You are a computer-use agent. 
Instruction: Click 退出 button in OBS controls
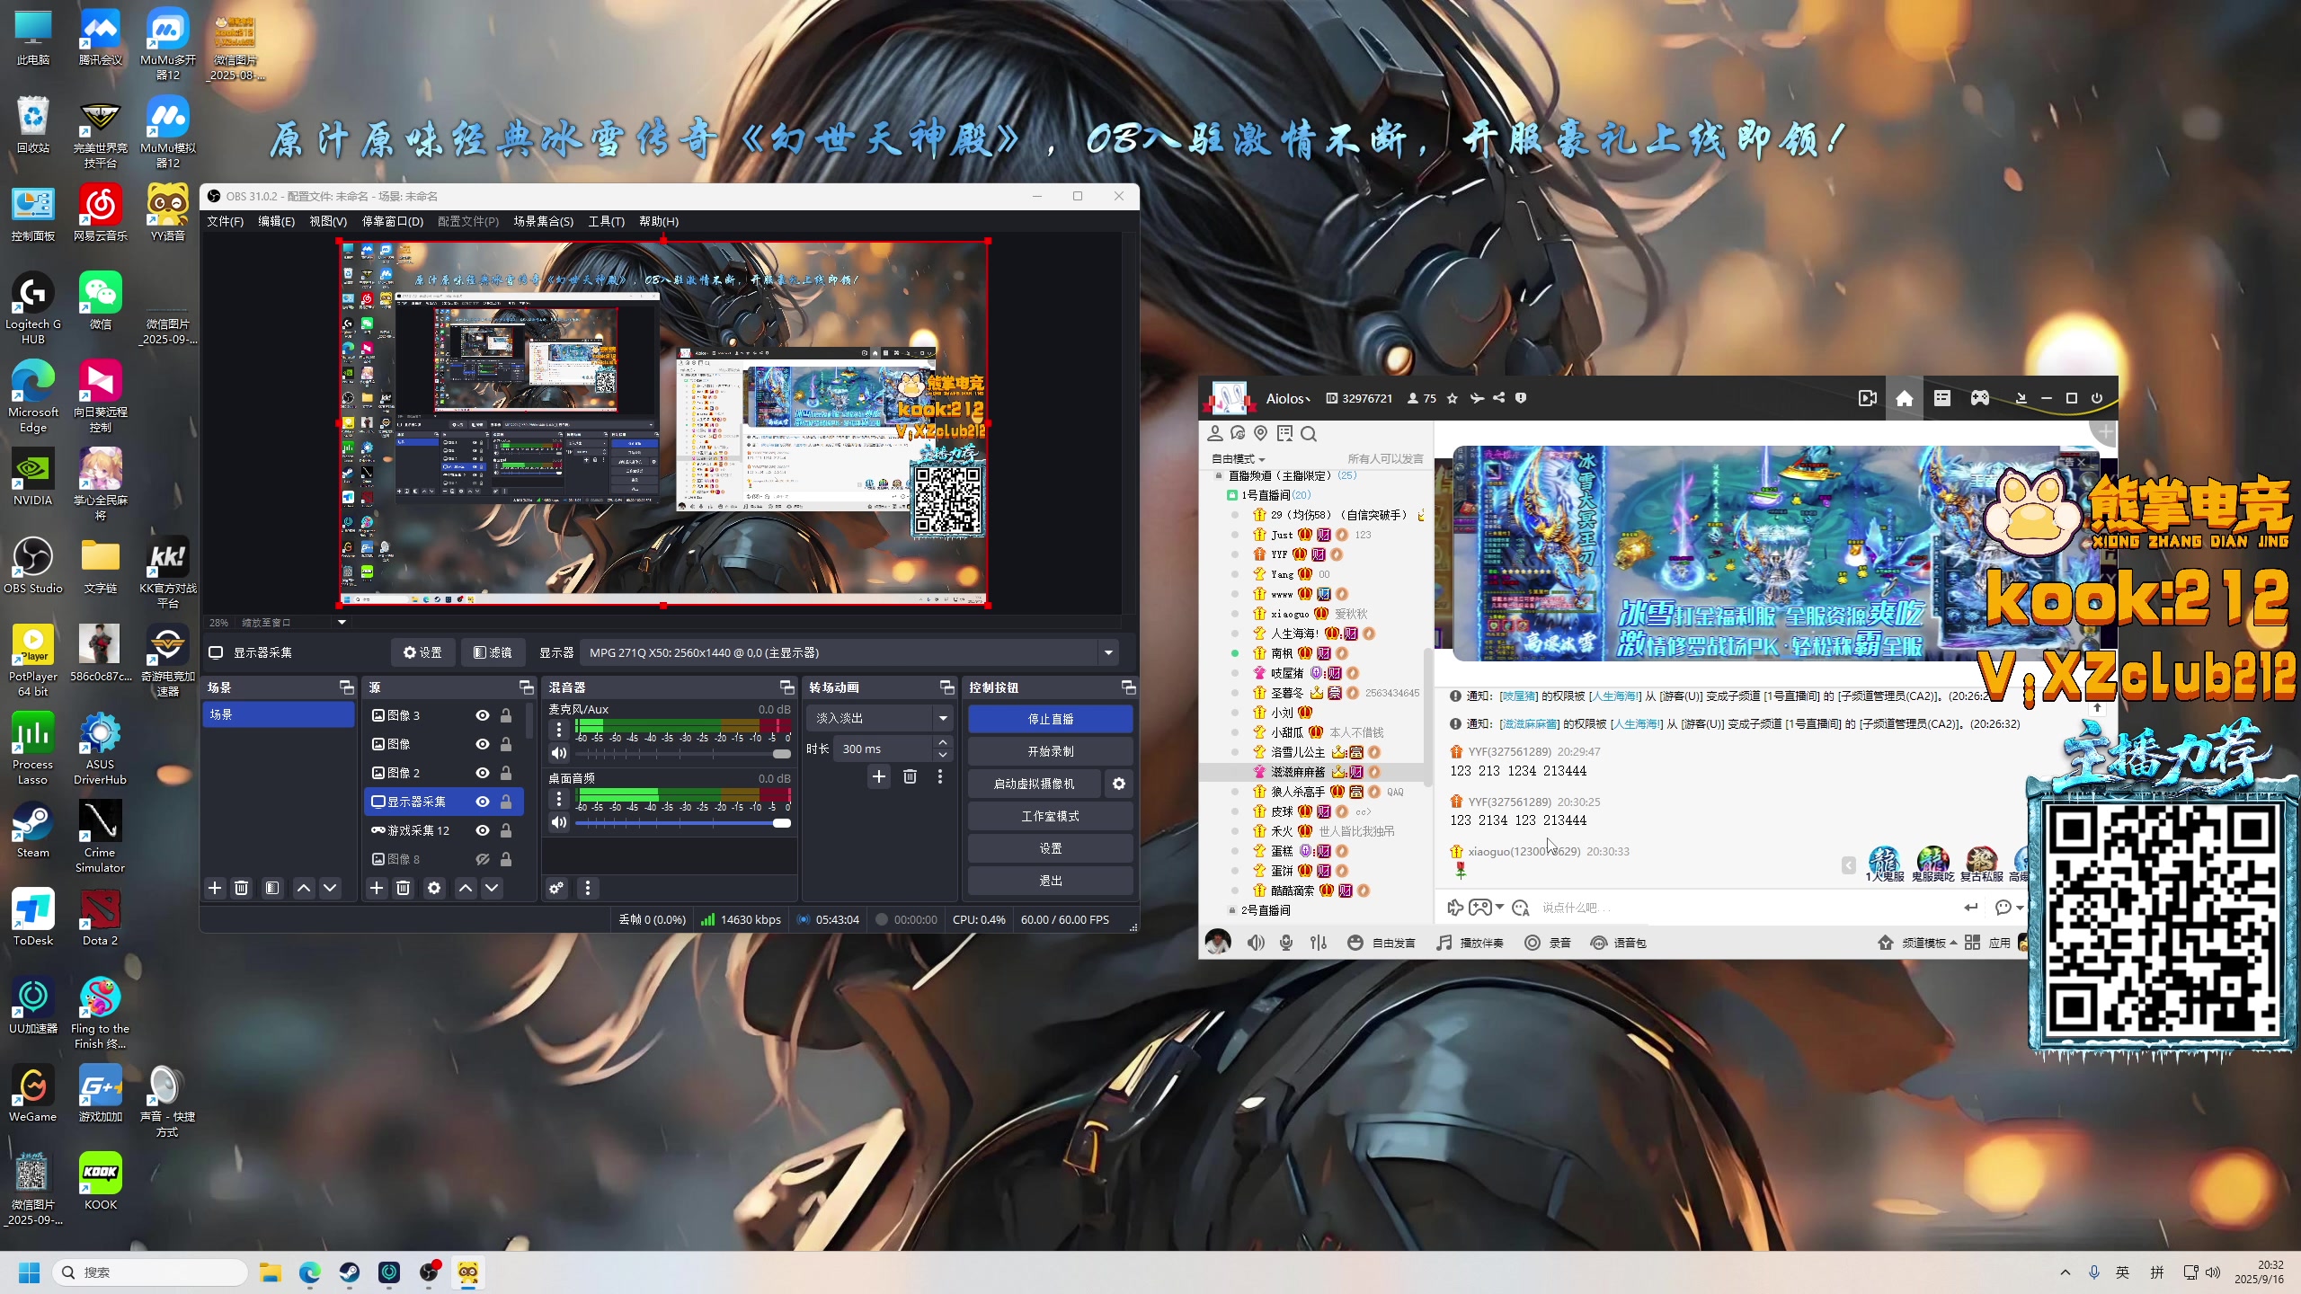coord(1050,881)
